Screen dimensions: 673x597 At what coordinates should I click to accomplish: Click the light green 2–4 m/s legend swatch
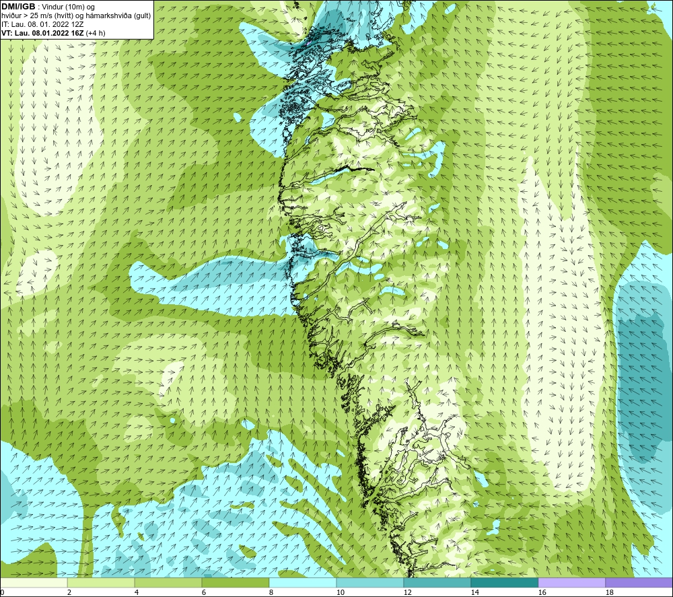(x=101, y=582)
